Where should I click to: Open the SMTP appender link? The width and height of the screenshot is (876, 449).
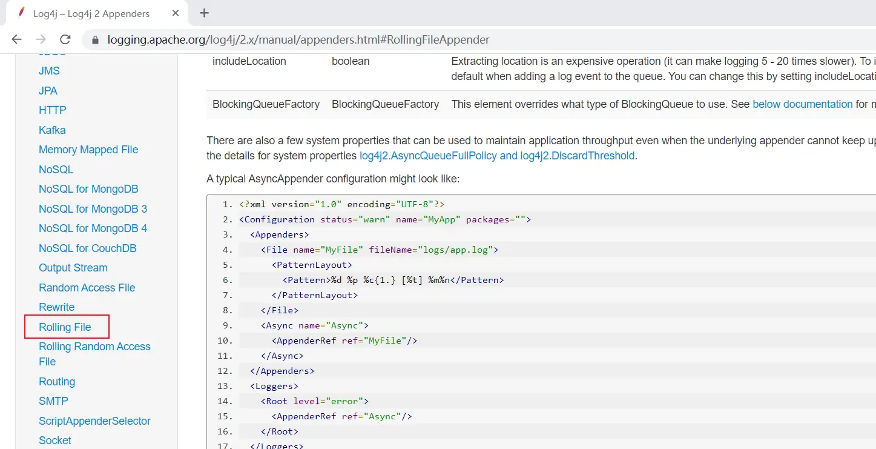pyautogui.click(x=53, y=401)
